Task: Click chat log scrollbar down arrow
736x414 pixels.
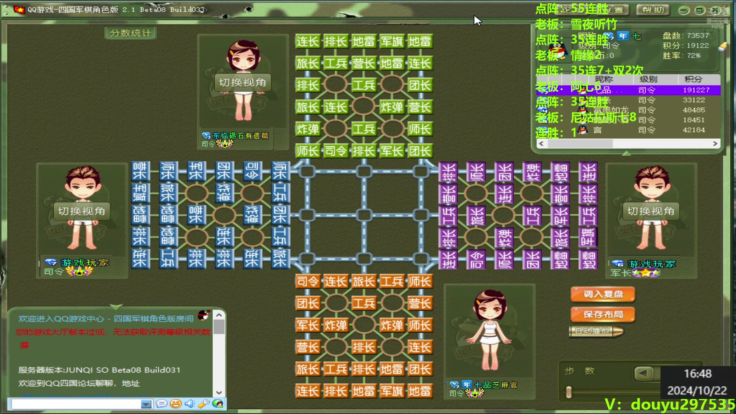Action: 219,393
